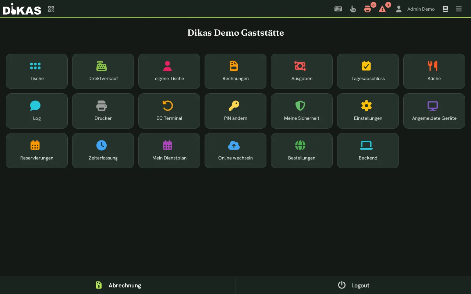The image size is (471, 294).
Task: Open Direktverkauf cash register tile
Action: 103,71
